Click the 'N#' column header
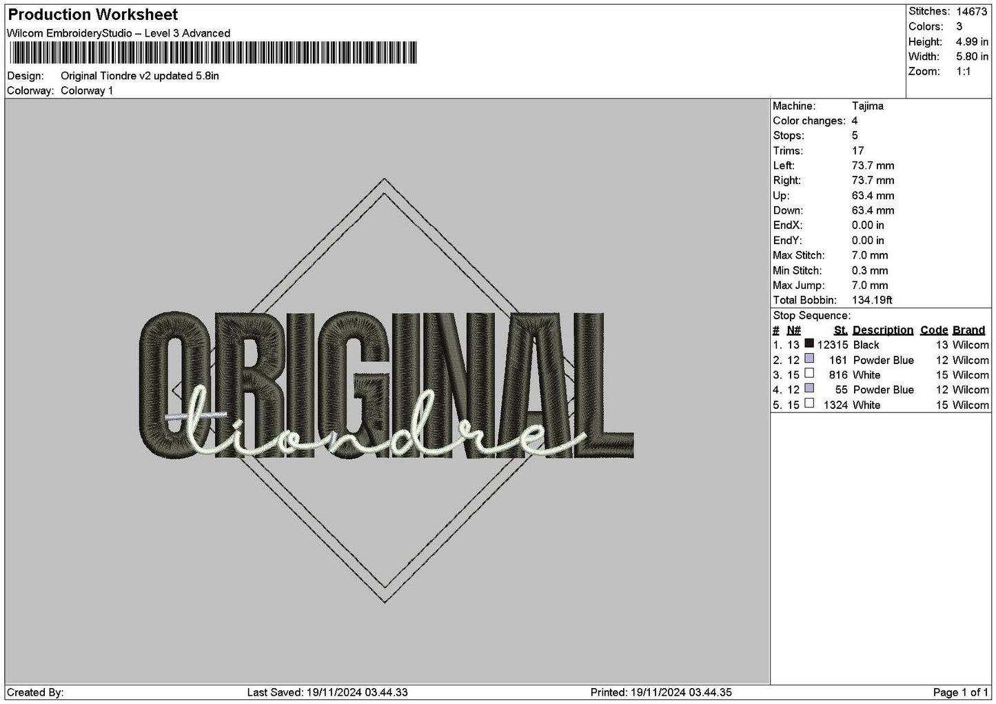 point(793,330)
